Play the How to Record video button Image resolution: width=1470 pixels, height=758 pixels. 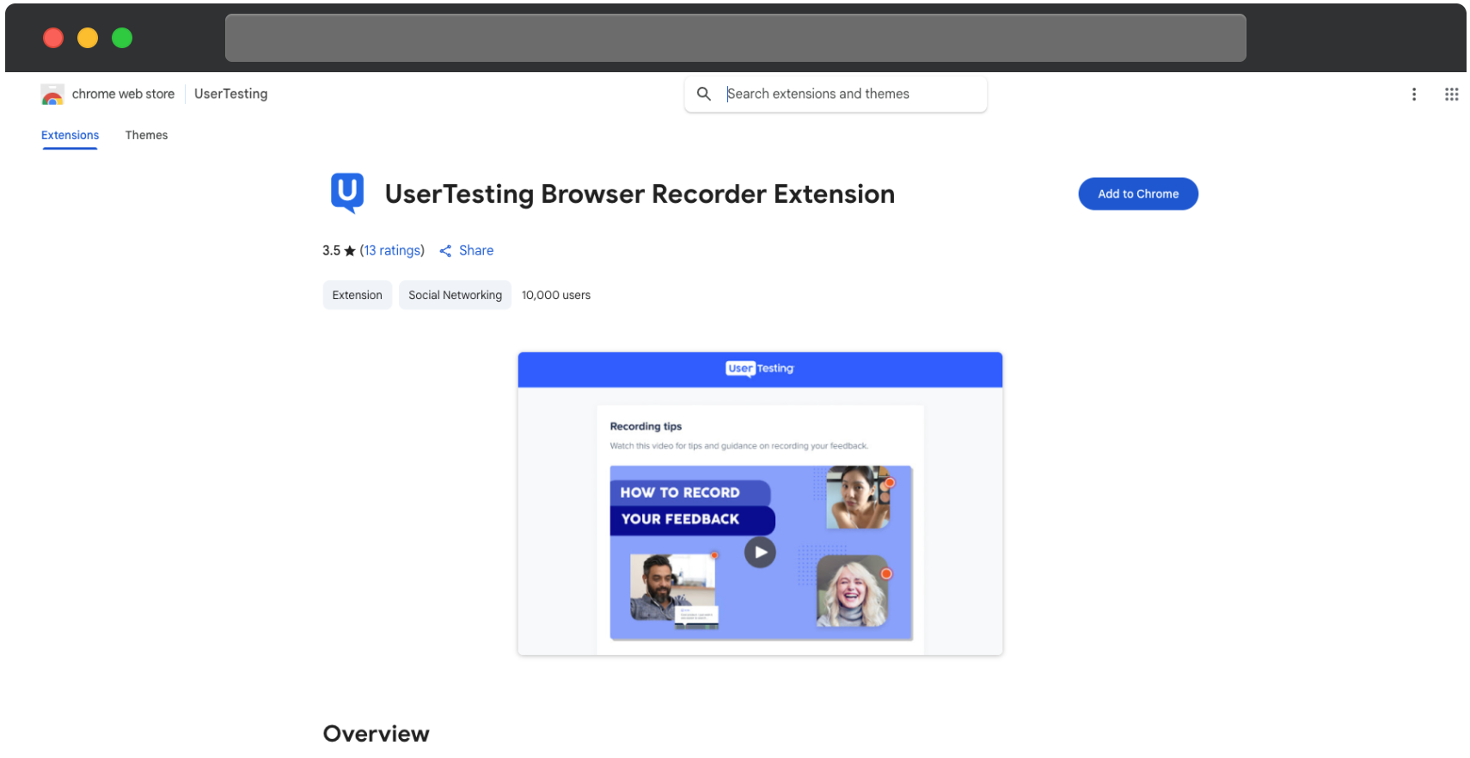tap(760, 553)
